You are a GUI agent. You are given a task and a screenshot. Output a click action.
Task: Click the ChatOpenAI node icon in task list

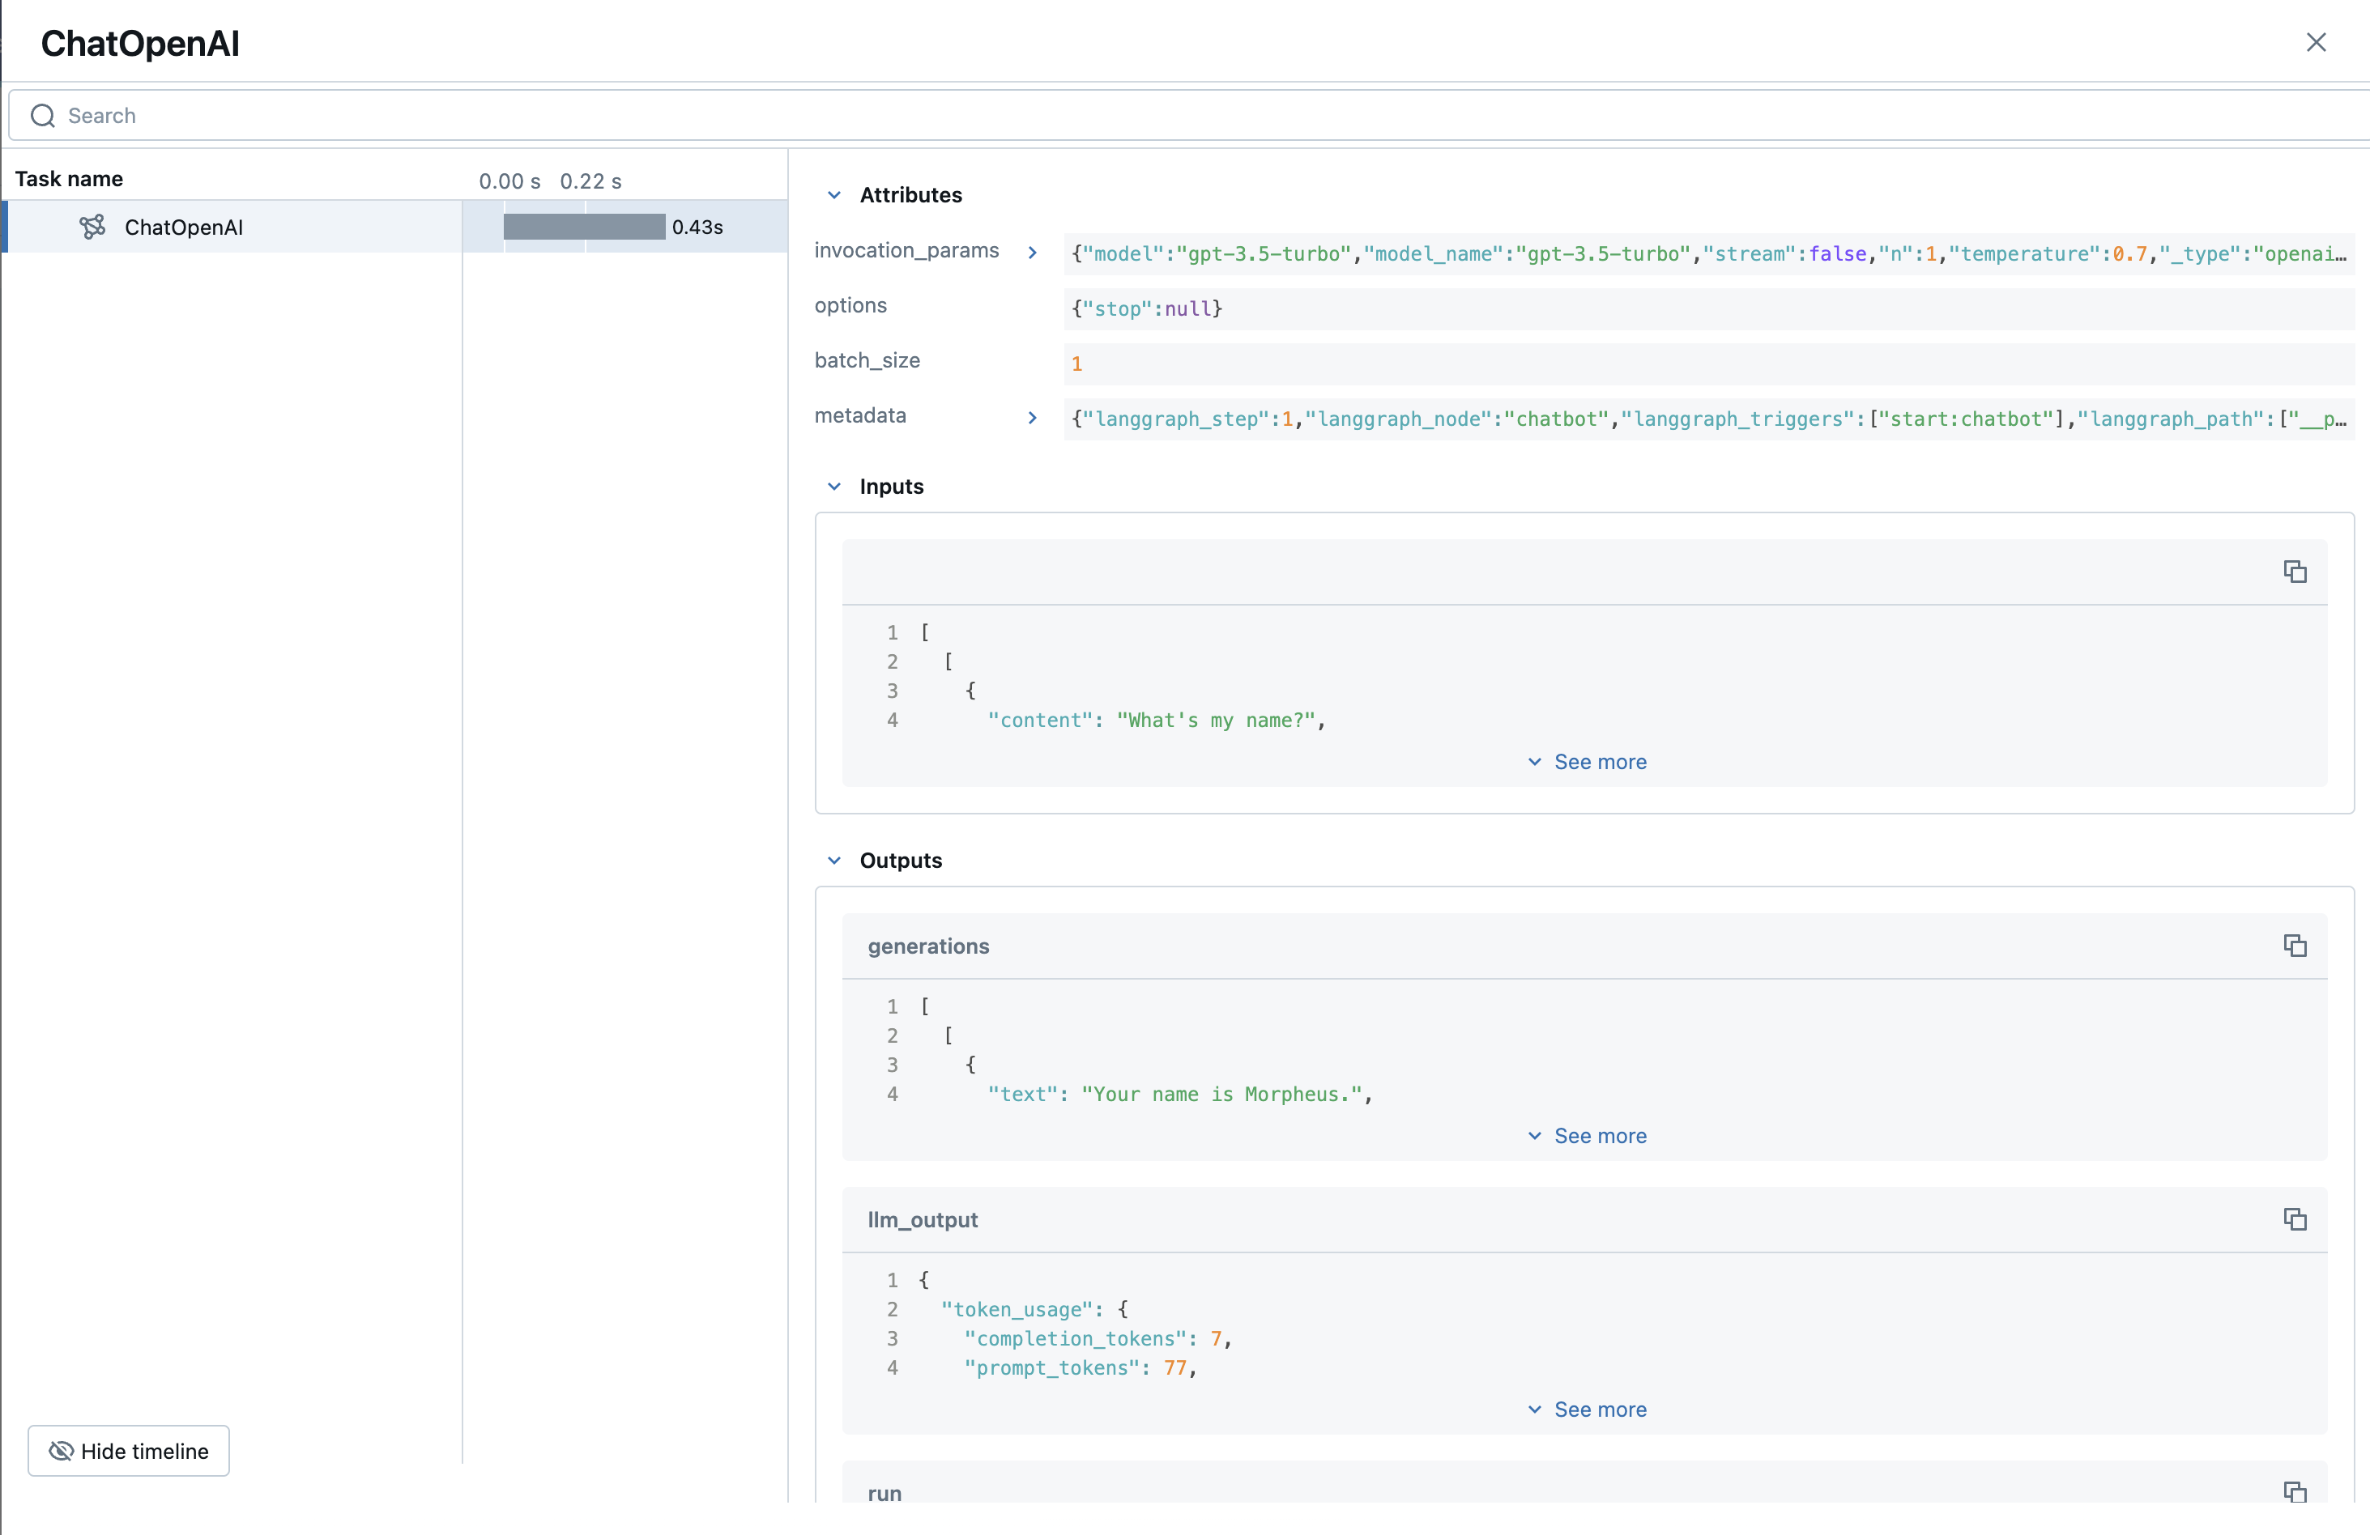(x=92, y=226)
